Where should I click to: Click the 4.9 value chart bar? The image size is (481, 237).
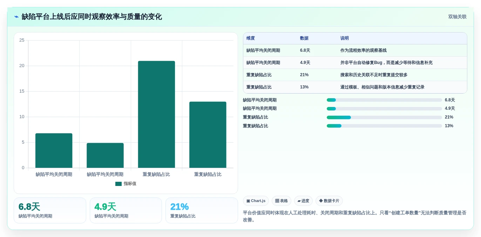[105, 156]
